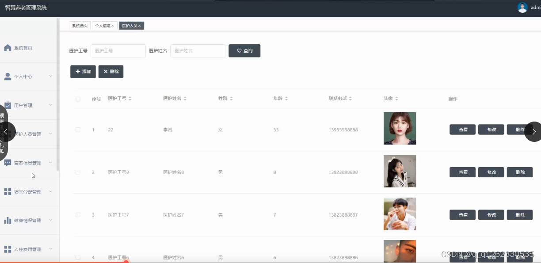Click the 添加 add button
Screen dimensions: 541x263
click(83, 71)
